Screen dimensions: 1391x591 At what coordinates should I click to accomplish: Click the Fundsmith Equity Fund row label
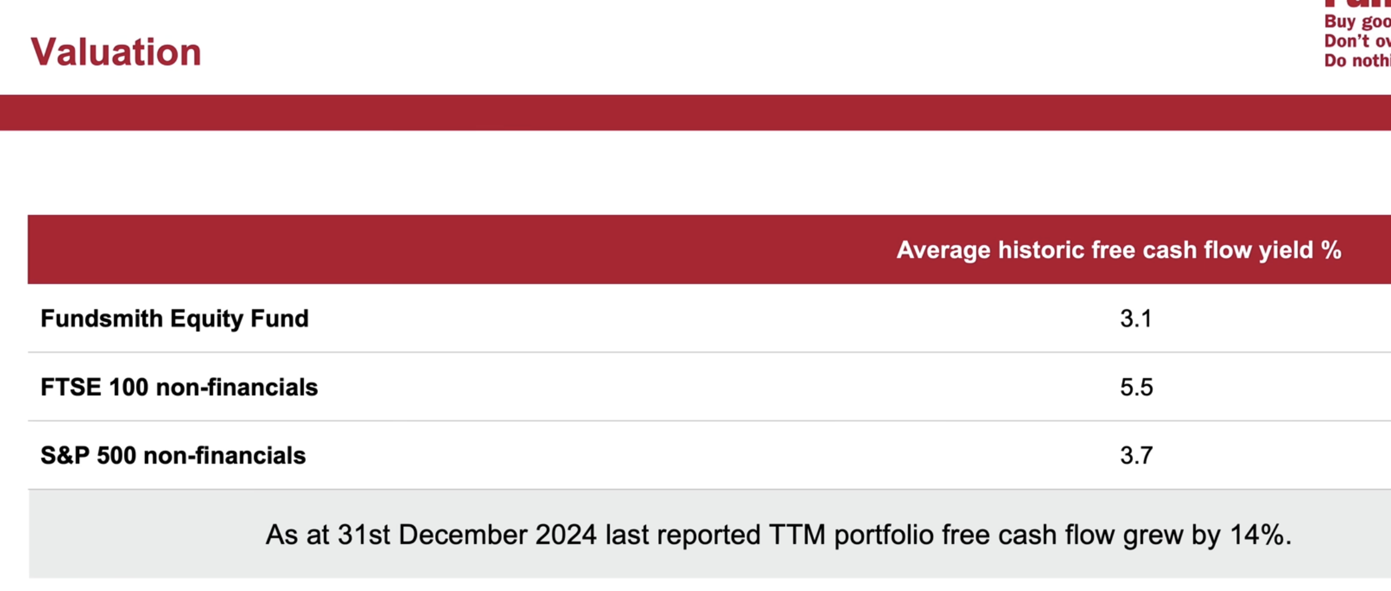pyautogui.click(x=174, y=318)
